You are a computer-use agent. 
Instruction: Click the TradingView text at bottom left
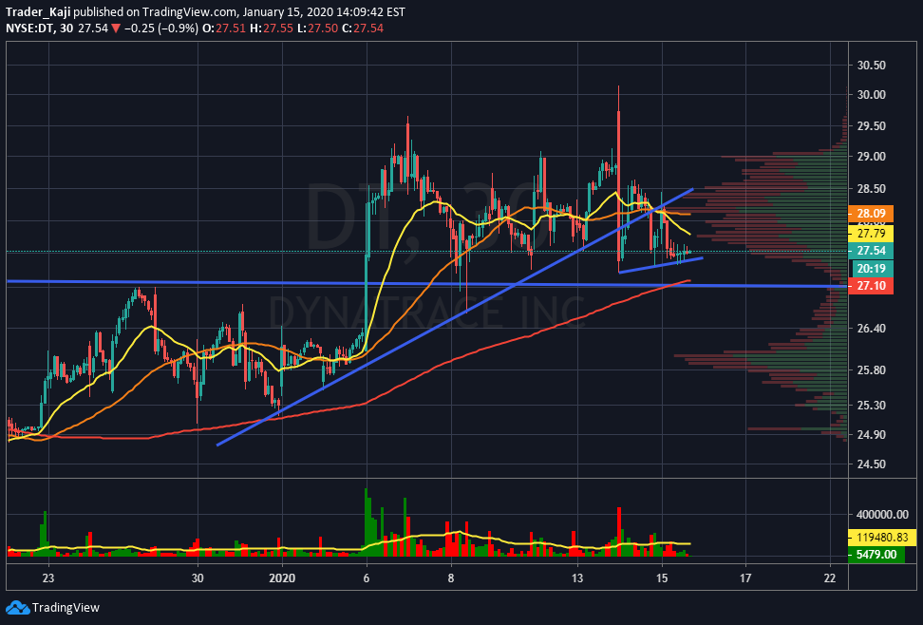pos(66,607)
